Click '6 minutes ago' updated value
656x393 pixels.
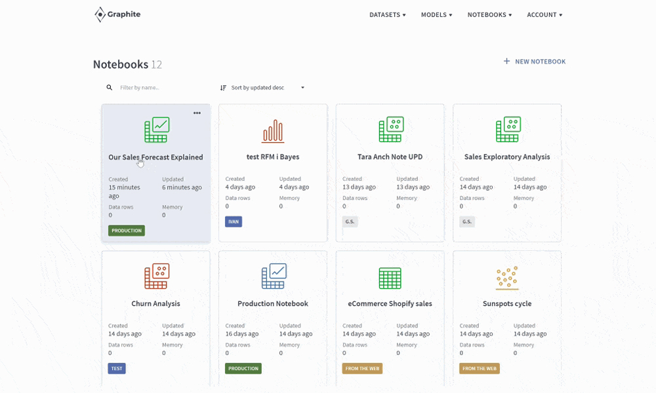click(182, 187)
